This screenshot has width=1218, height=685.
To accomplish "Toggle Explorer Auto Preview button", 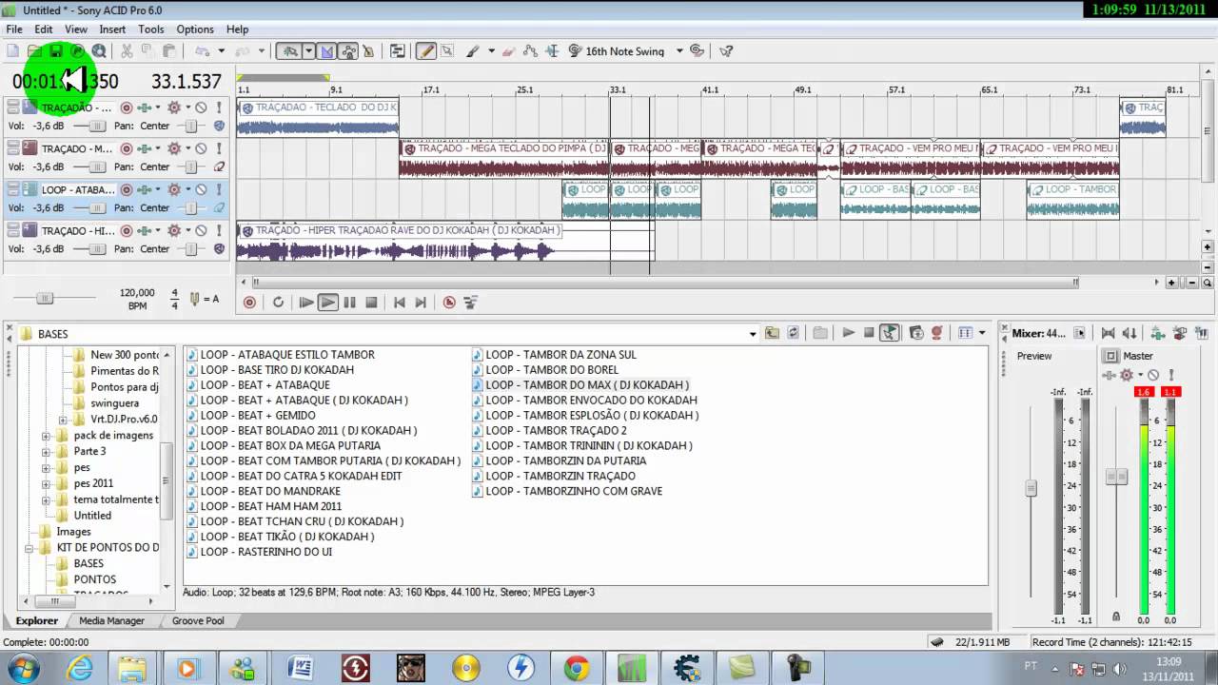I will tap(890, 333).
